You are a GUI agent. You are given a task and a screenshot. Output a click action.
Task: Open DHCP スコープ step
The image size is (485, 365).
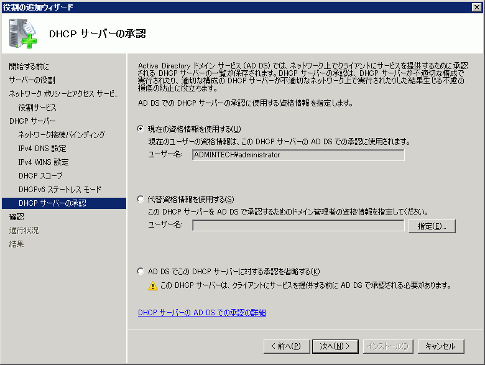click(40, 176)
